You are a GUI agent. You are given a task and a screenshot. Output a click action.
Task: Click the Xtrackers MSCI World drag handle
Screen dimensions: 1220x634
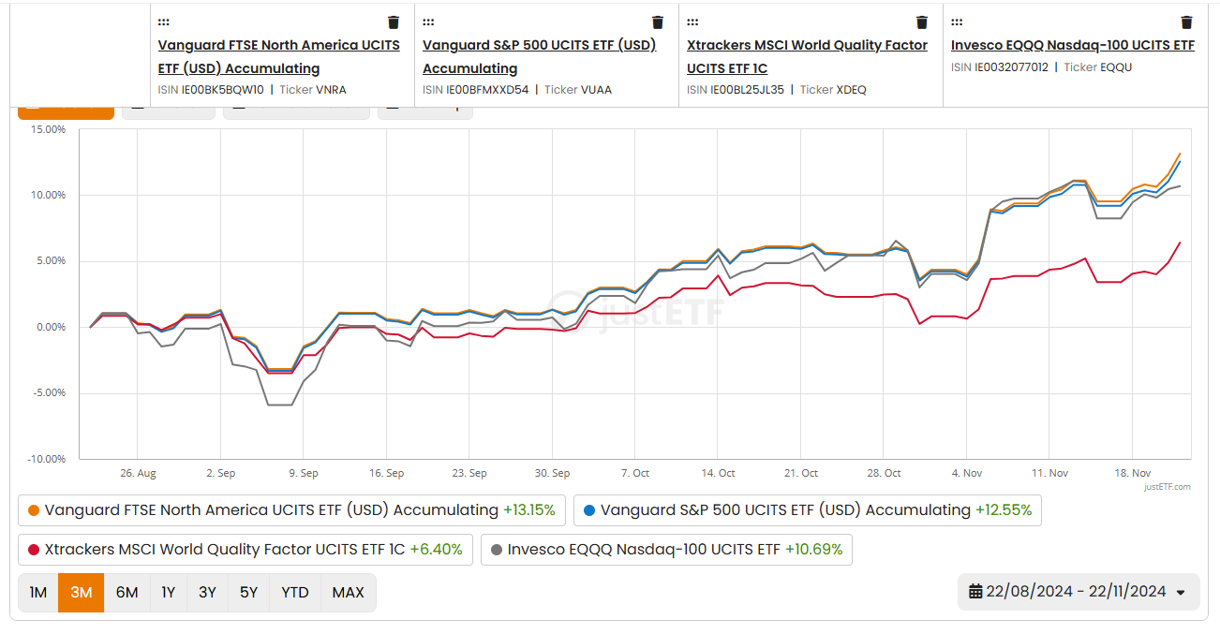tap(692, 22)
